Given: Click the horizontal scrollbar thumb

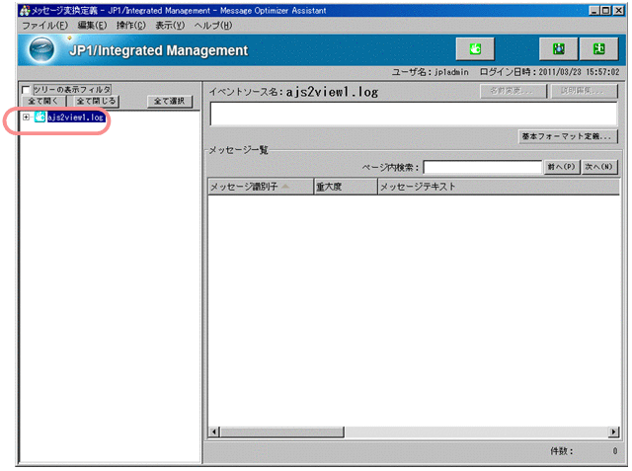Looking at the screenshot, I should point(282,432).
